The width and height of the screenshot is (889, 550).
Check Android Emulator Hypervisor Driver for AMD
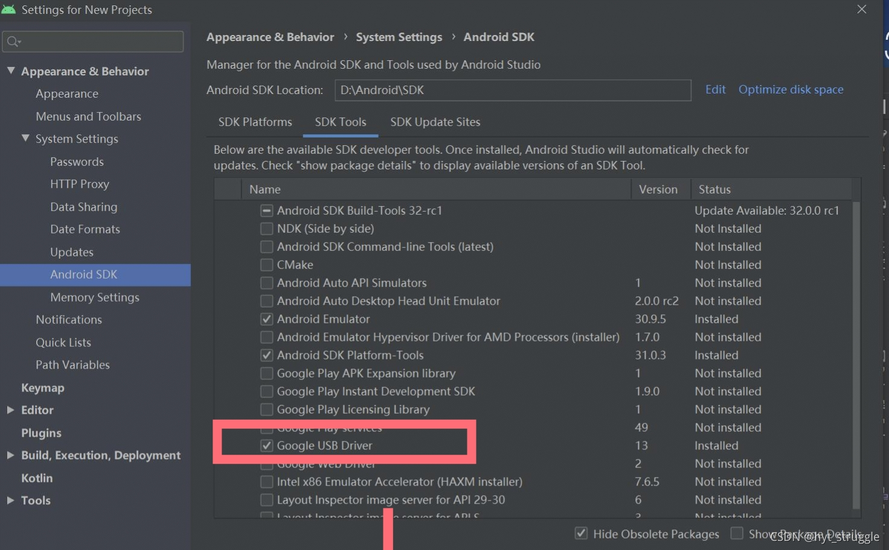(266, 337)
